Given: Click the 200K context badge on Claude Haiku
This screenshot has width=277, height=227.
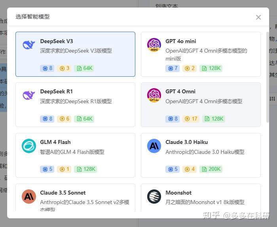Looking at the screenshot, I should coord(211,169).
